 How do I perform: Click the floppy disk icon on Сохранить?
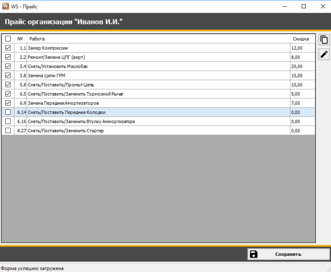(x=254, y=254)
